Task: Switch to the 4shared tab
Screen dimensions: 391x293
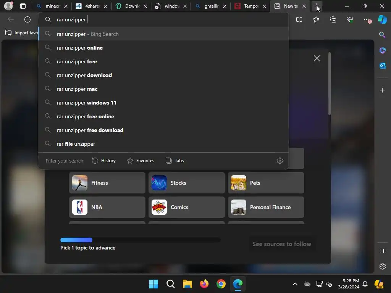Action: [91, 6]
